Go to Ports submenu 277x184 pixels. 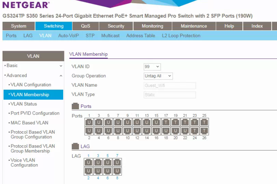(x=11, y=35)
